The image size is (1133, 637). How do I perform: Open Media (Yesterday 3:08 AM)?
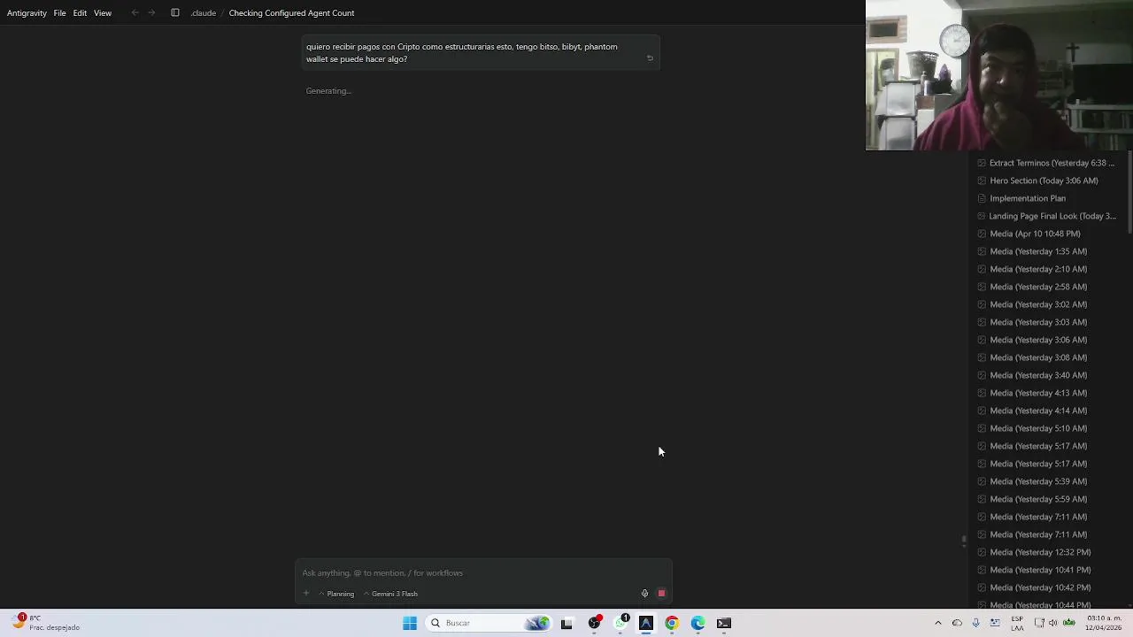[x=1038, y=357]
